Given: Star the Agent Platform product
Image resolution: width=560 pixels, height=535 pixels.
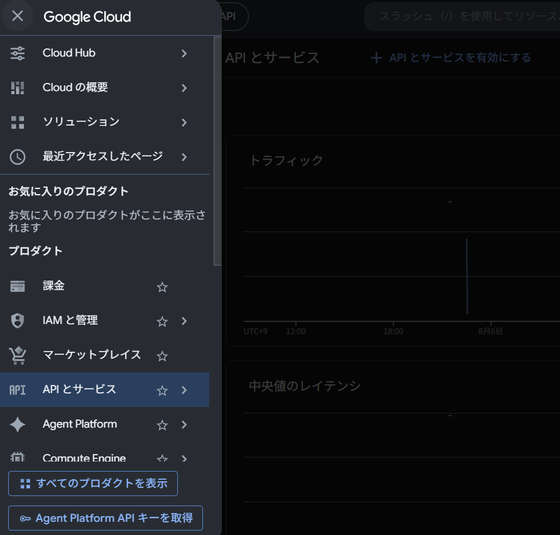Looking at the screenshot, I should coord(162,425).
